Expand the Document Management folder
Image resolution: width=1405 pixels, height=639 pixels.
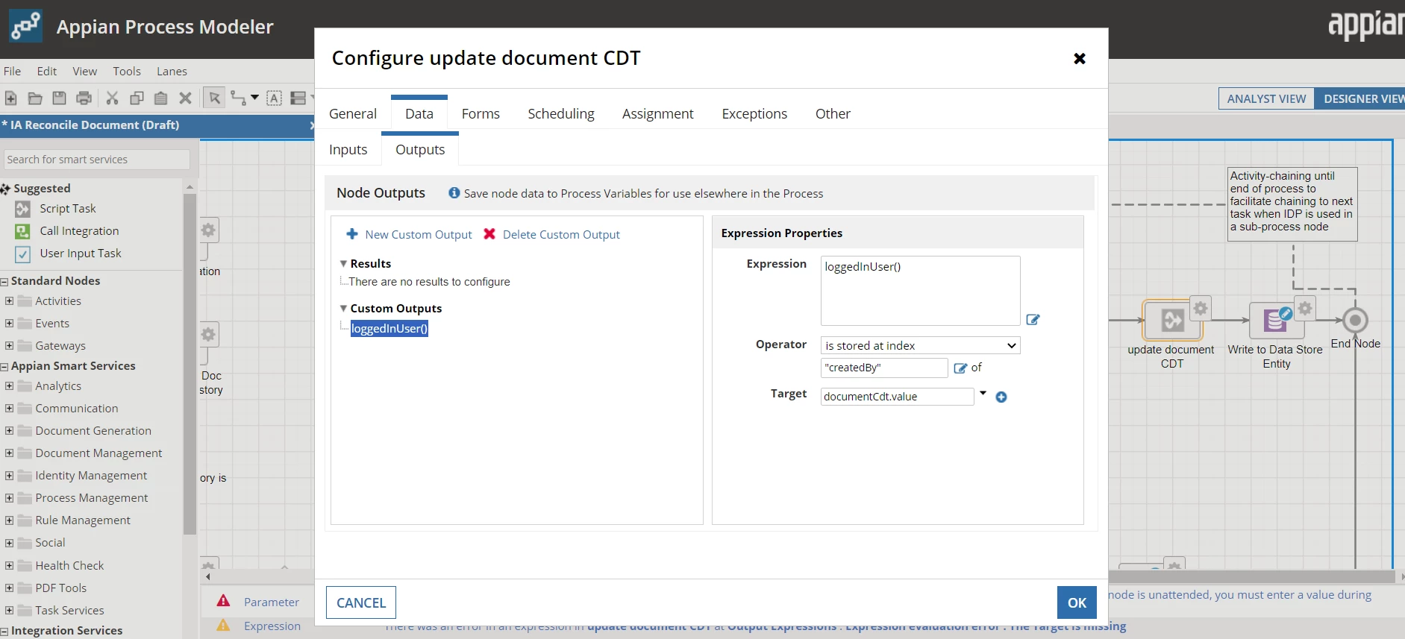[9, 453]
